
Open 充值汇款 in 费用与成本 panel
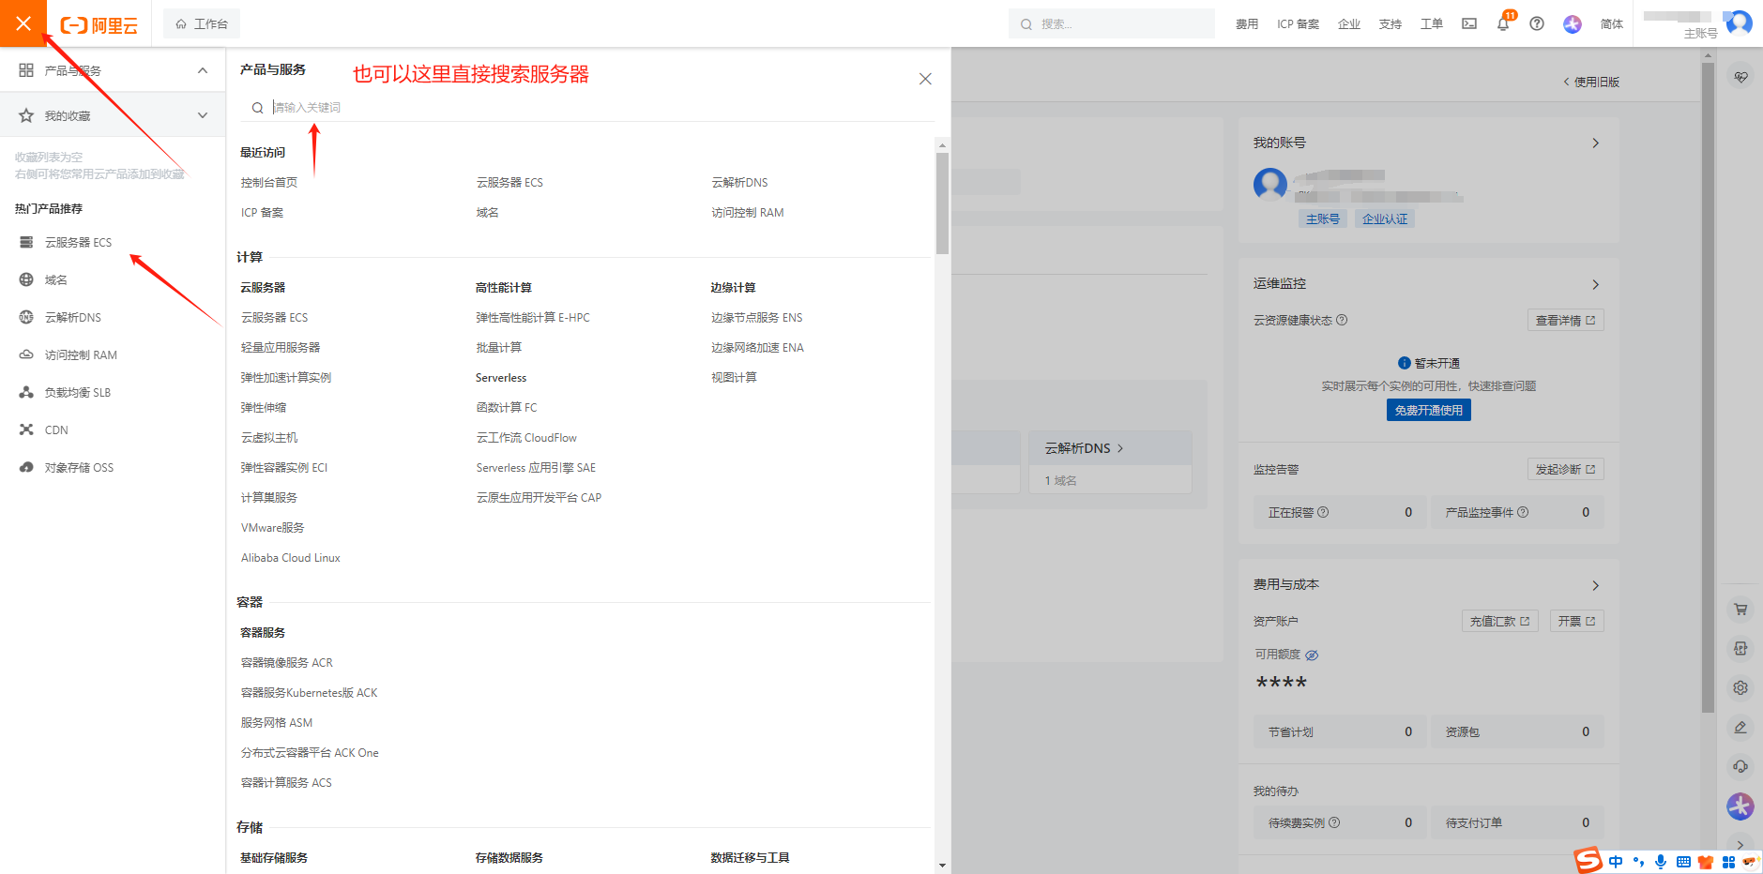pyautogui.click(x=1497, y=620)
